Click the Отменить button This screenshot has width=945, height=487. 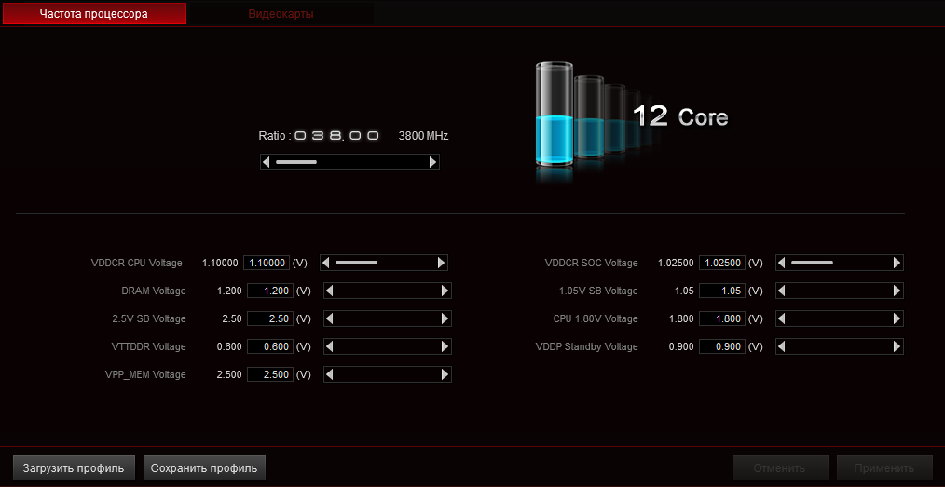tap(780, 467)
